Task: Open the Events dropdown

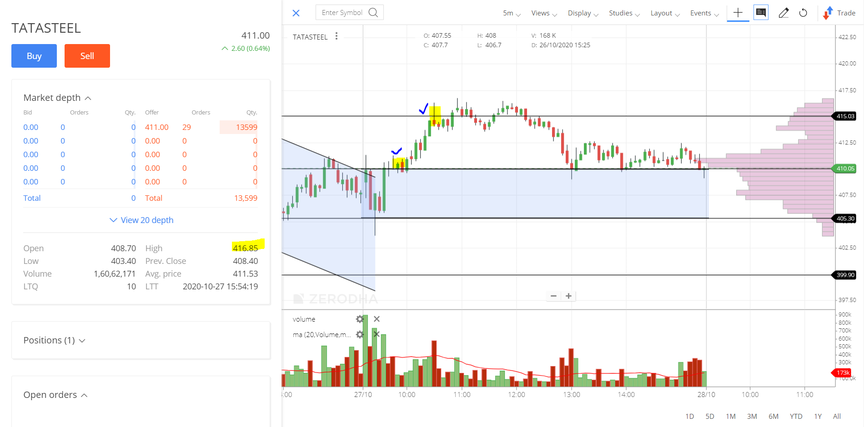Action: point(704,13)
